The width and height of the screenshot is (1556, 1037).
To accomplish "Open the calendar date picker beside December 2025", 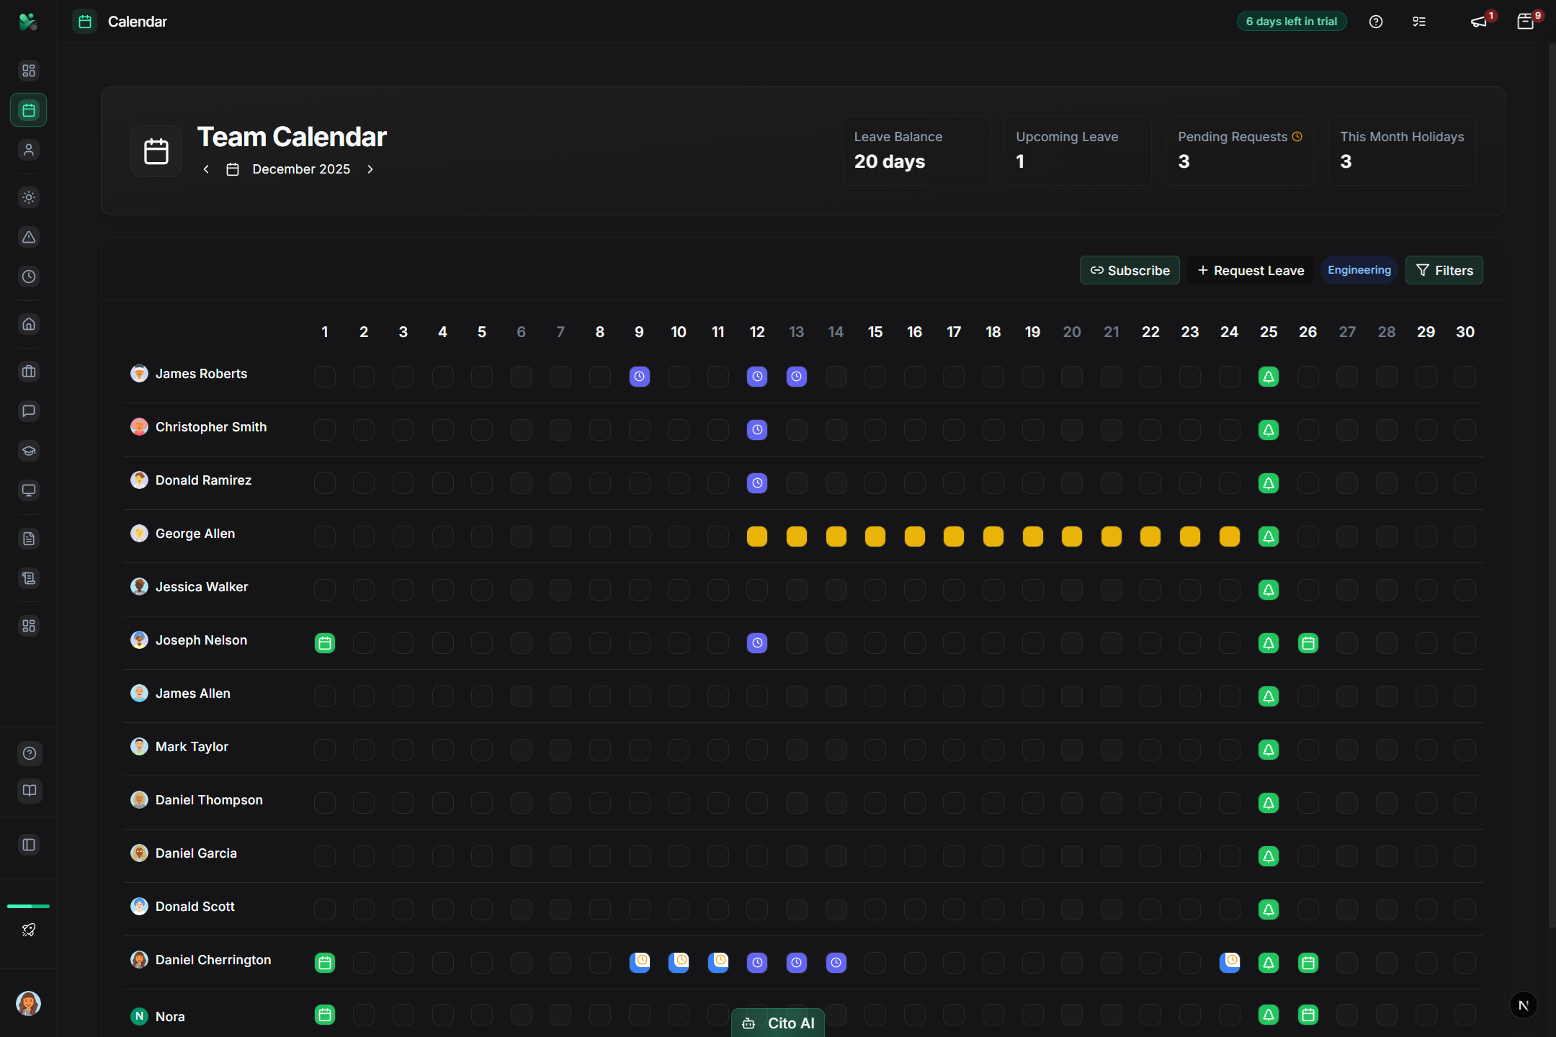I will [x=232, y=169].
